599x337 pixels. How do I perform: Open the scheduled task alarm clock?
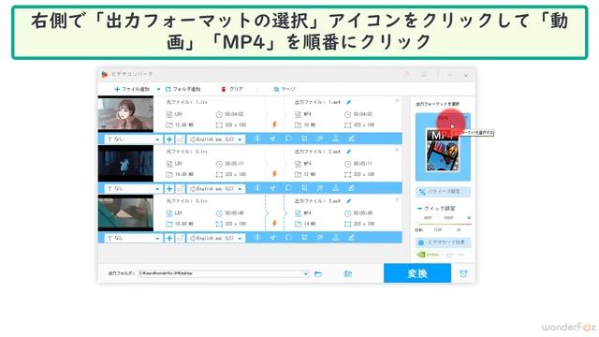click(463, 273)
